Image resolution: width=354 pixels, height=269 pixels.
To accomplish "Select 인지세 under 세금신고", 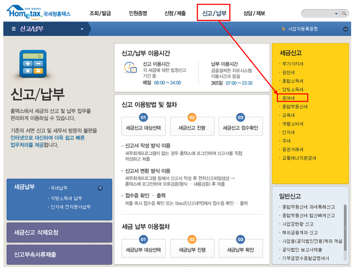I will [288, 132].
